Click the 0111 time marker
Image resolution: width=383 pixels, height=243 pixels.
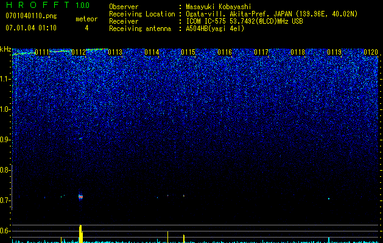[x=42, y=52]
